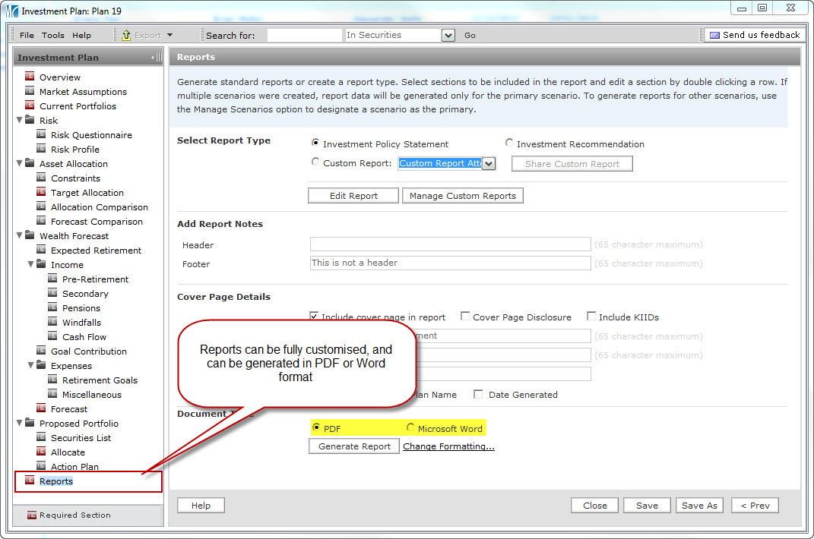Screen dimensions: 814x539
Task: Tick the Include KIIDs checkbox
Action: [591, 317]
